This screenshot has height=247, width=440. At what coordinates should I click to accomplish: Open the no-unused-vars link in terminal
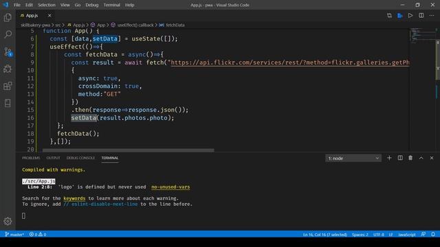pyautogui.click(x=170, y=187)
